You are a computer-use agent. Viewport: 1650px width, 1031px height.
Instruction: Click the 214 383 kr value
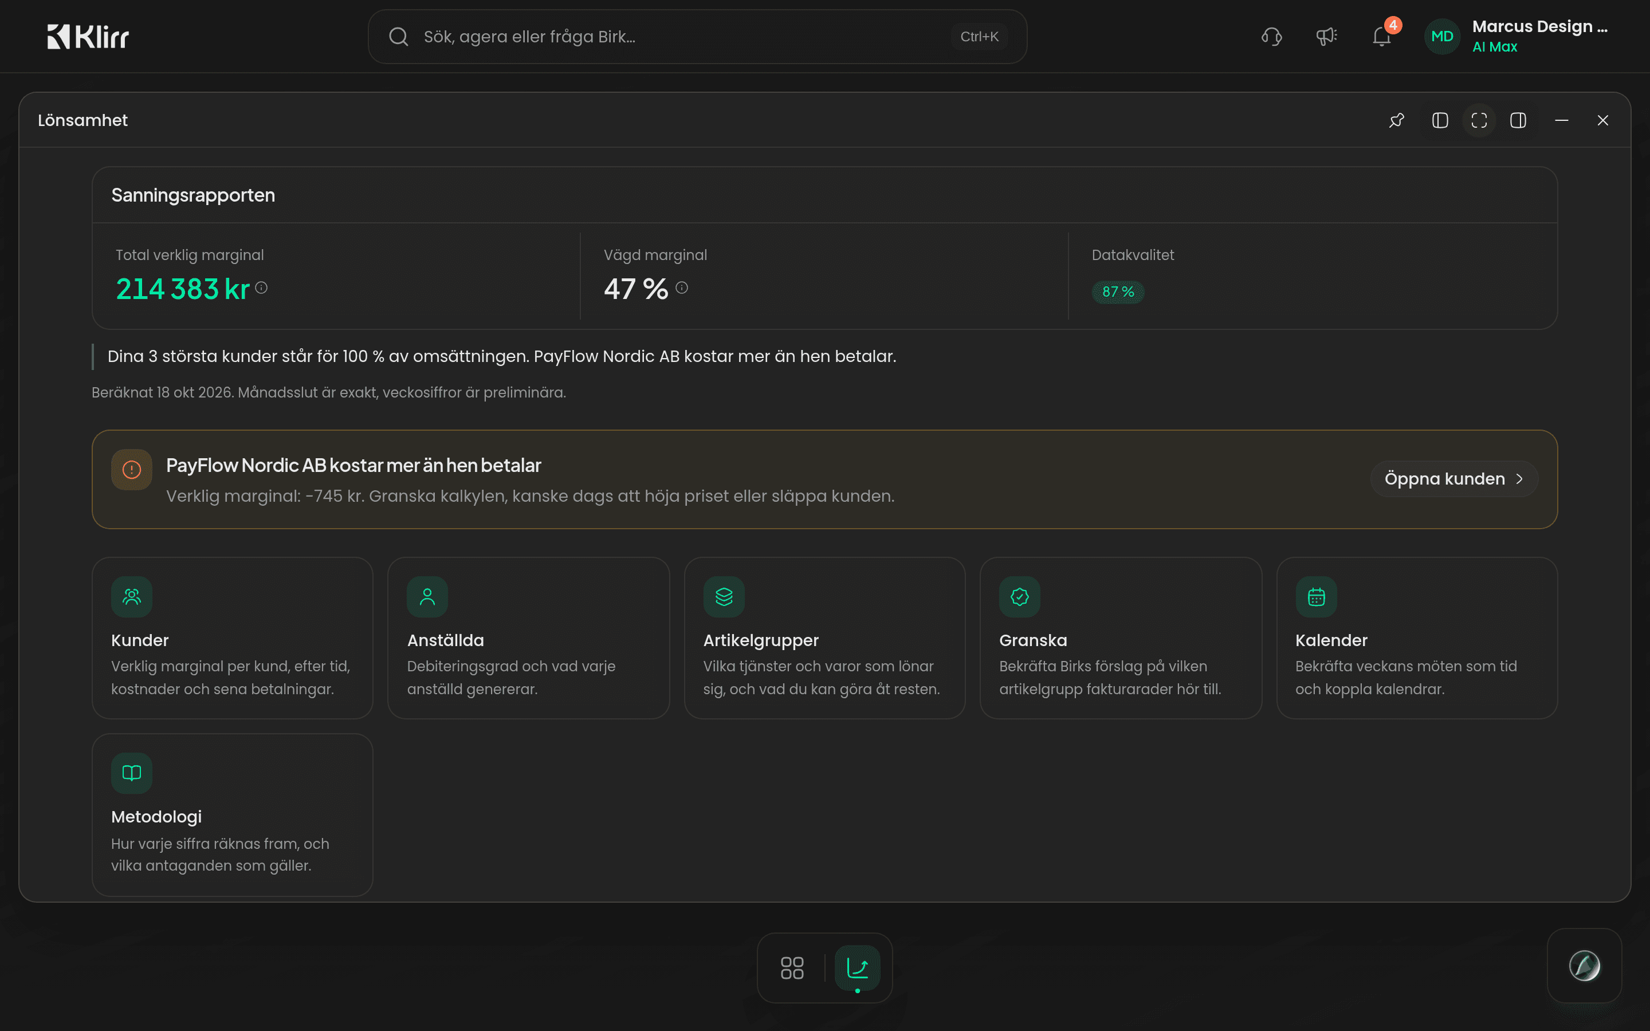(x=183, y=289)
